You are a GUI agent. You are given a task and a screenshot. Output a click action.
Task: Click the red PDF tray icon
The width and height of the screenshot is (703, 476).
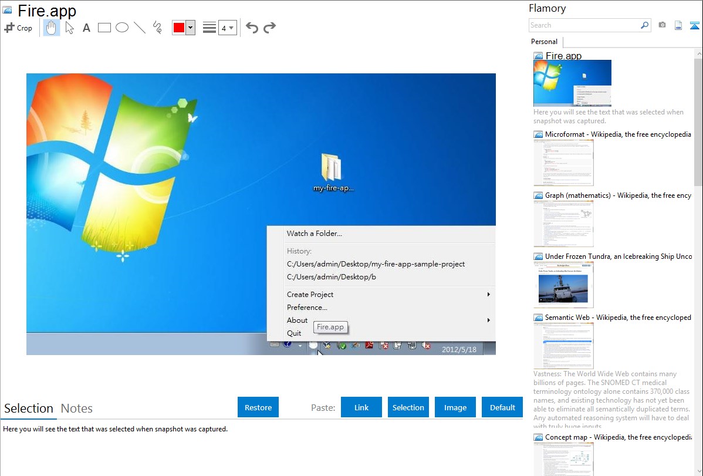(369, 345)
